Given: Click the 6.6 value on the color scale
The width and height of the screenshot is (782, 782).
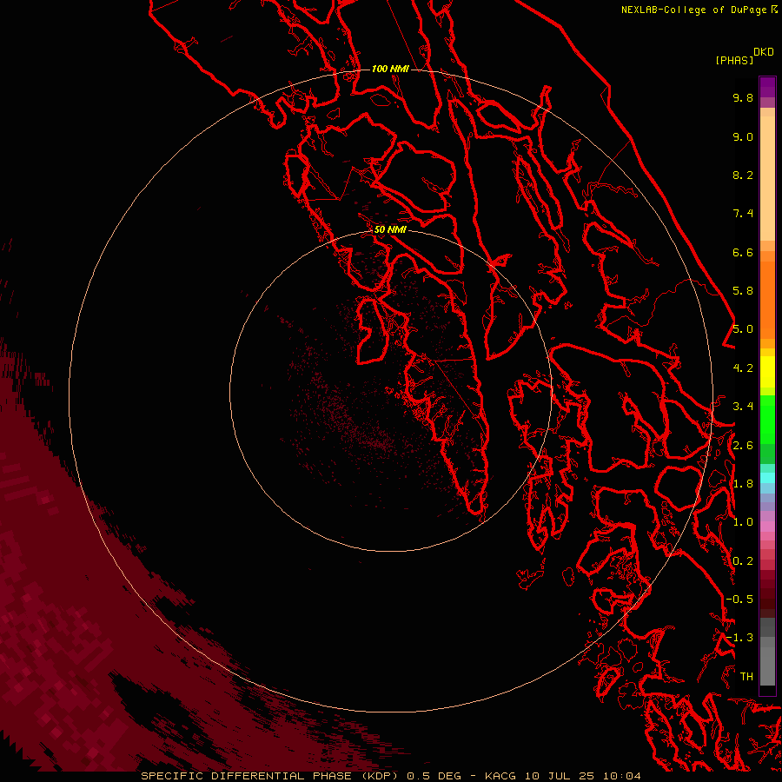Looking at the screenshot, I should tap(743, 252).
